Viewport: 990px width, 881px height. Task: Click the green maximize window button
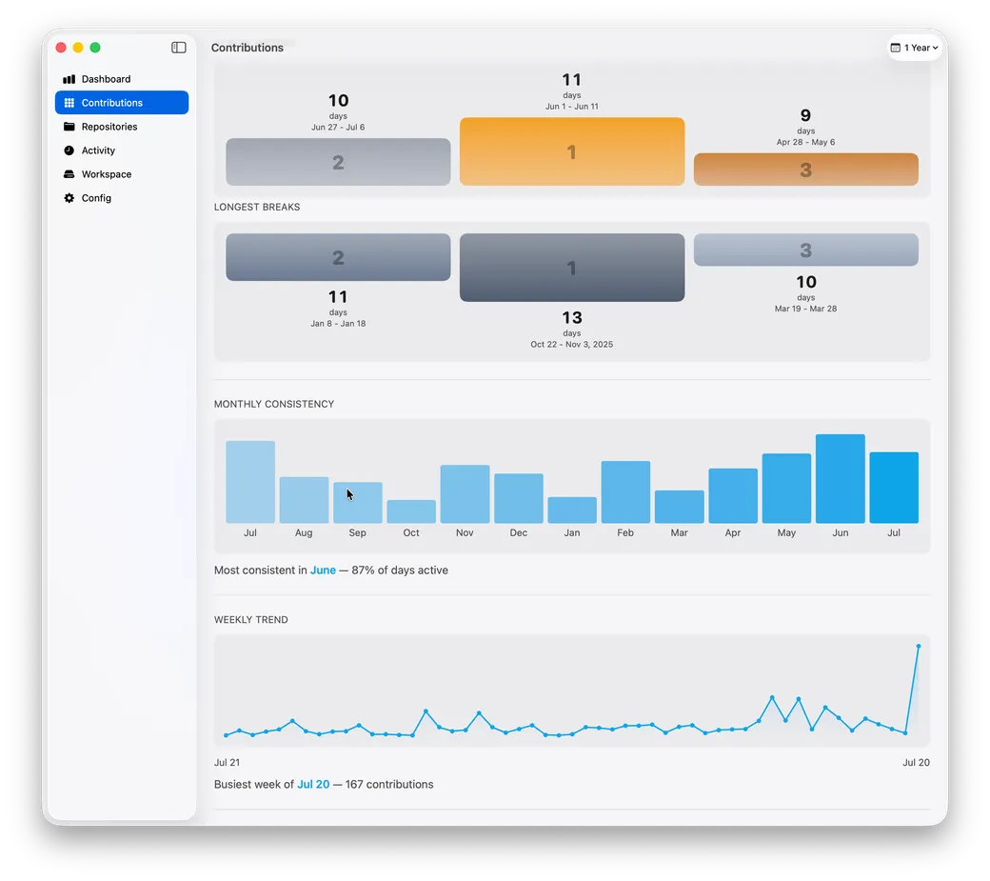pyautogui.click(x=95, y=48)
